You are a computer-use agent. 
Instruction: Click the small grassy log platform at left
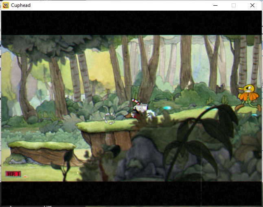[41, 145]
